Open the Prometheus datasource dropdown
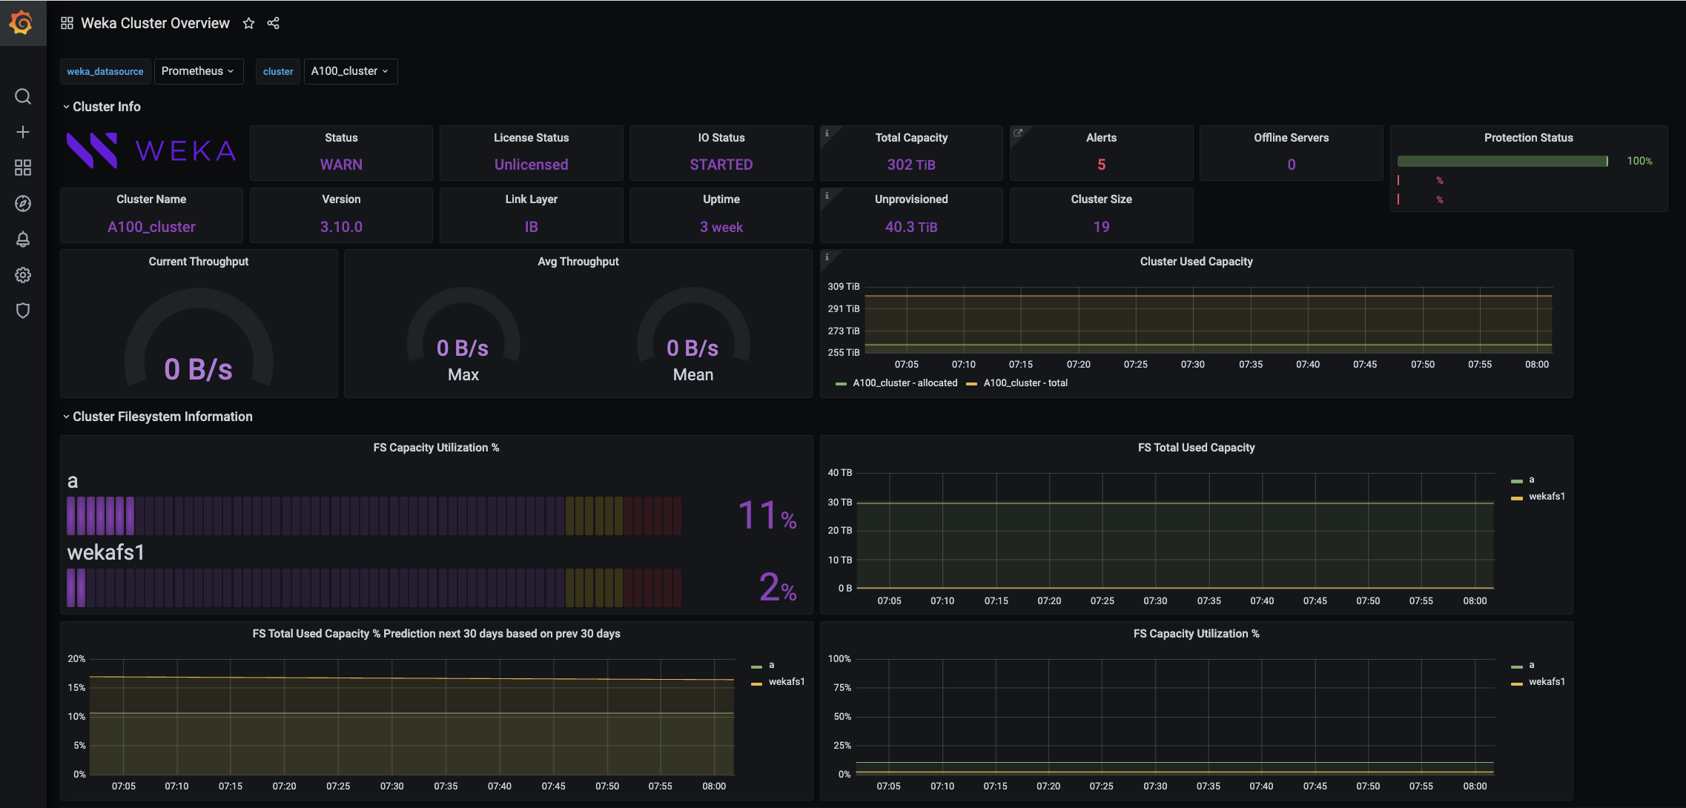 [x=199, y=71]
